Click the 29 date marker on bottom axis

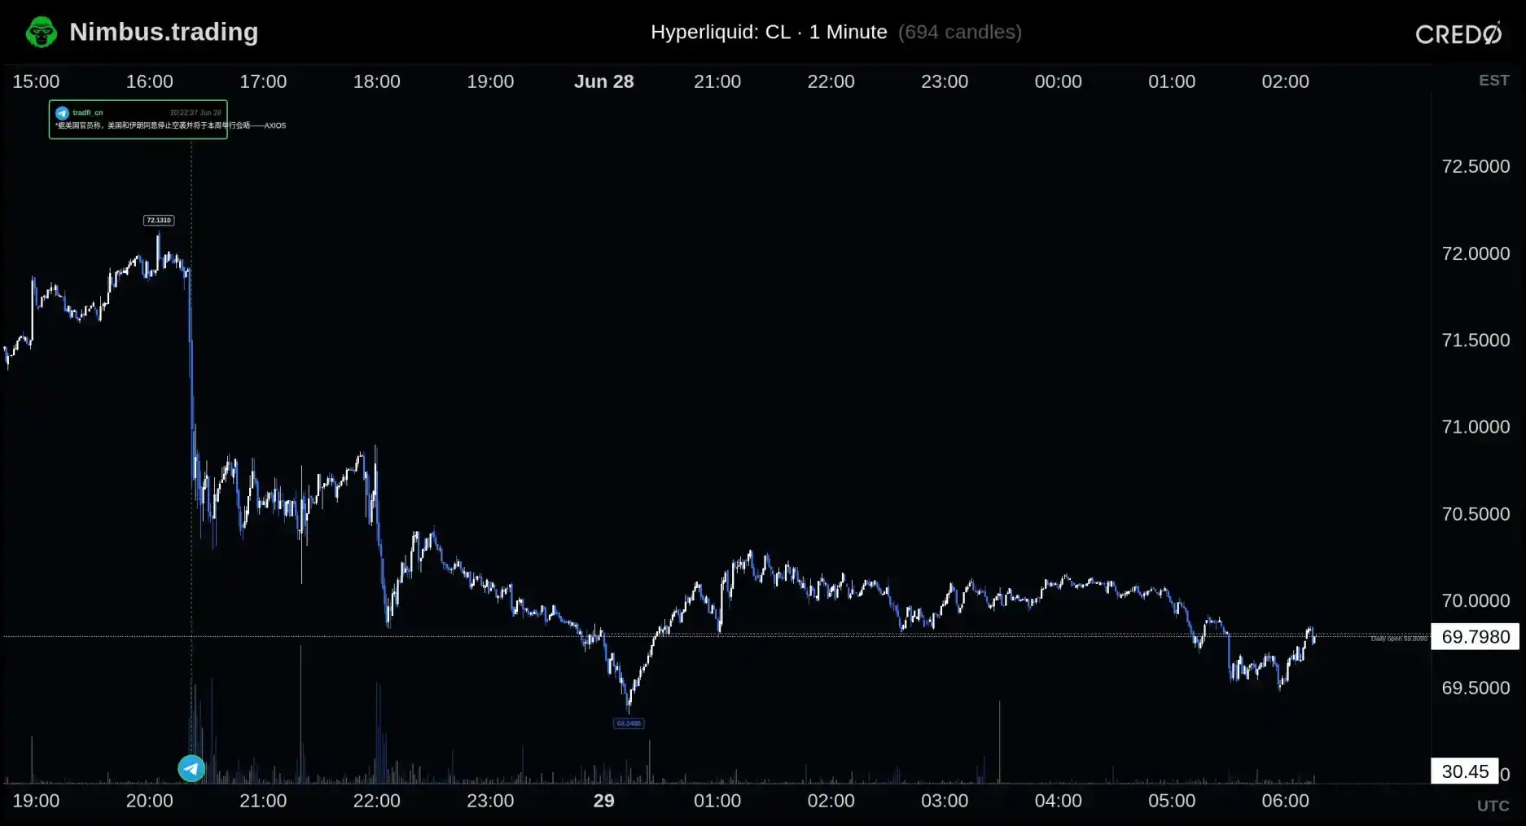point(603,801)
